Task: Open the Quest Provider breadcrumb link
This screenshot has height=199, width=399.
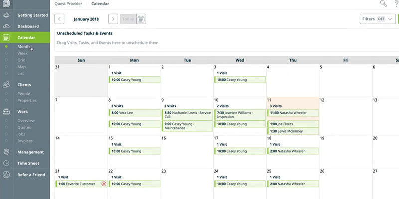Action: [x=68, y=4]
